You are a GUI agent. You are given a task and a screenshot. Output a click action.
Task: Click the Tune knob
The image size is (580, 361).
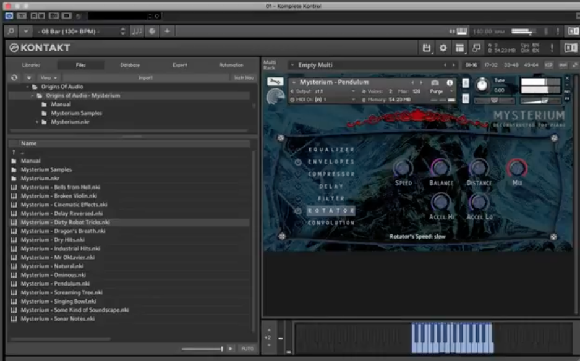(482, 85)
